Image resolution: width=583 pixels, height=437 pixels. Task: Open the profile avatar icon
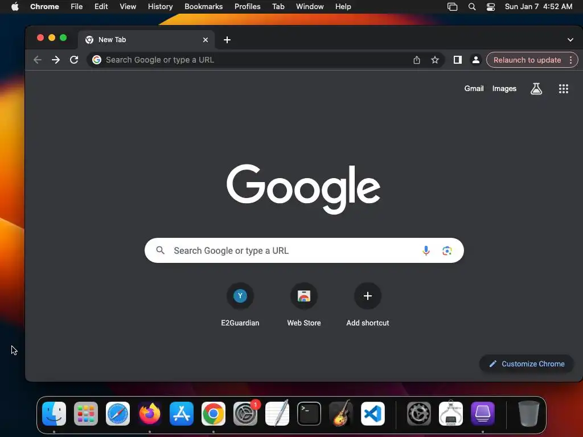tap(475, 60)
